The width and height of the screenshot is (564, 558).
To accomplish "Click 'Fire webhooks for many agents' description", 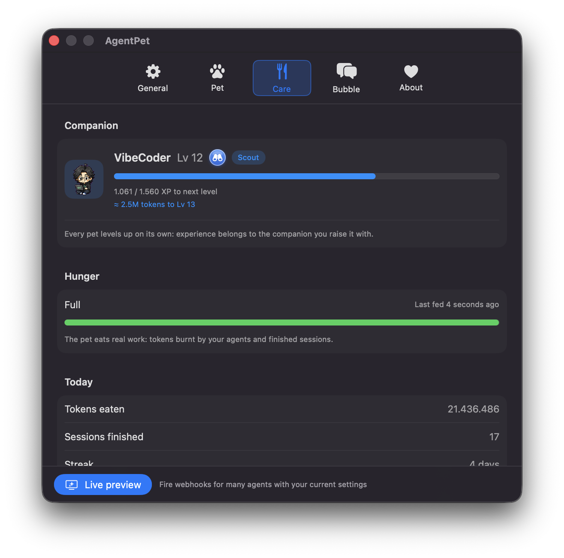I will tap(263, 484).
